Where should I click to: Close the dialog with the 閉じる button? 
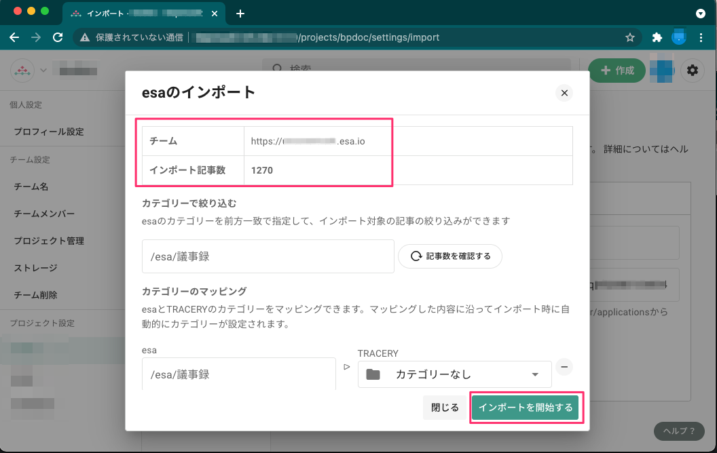tap(445, 408)
